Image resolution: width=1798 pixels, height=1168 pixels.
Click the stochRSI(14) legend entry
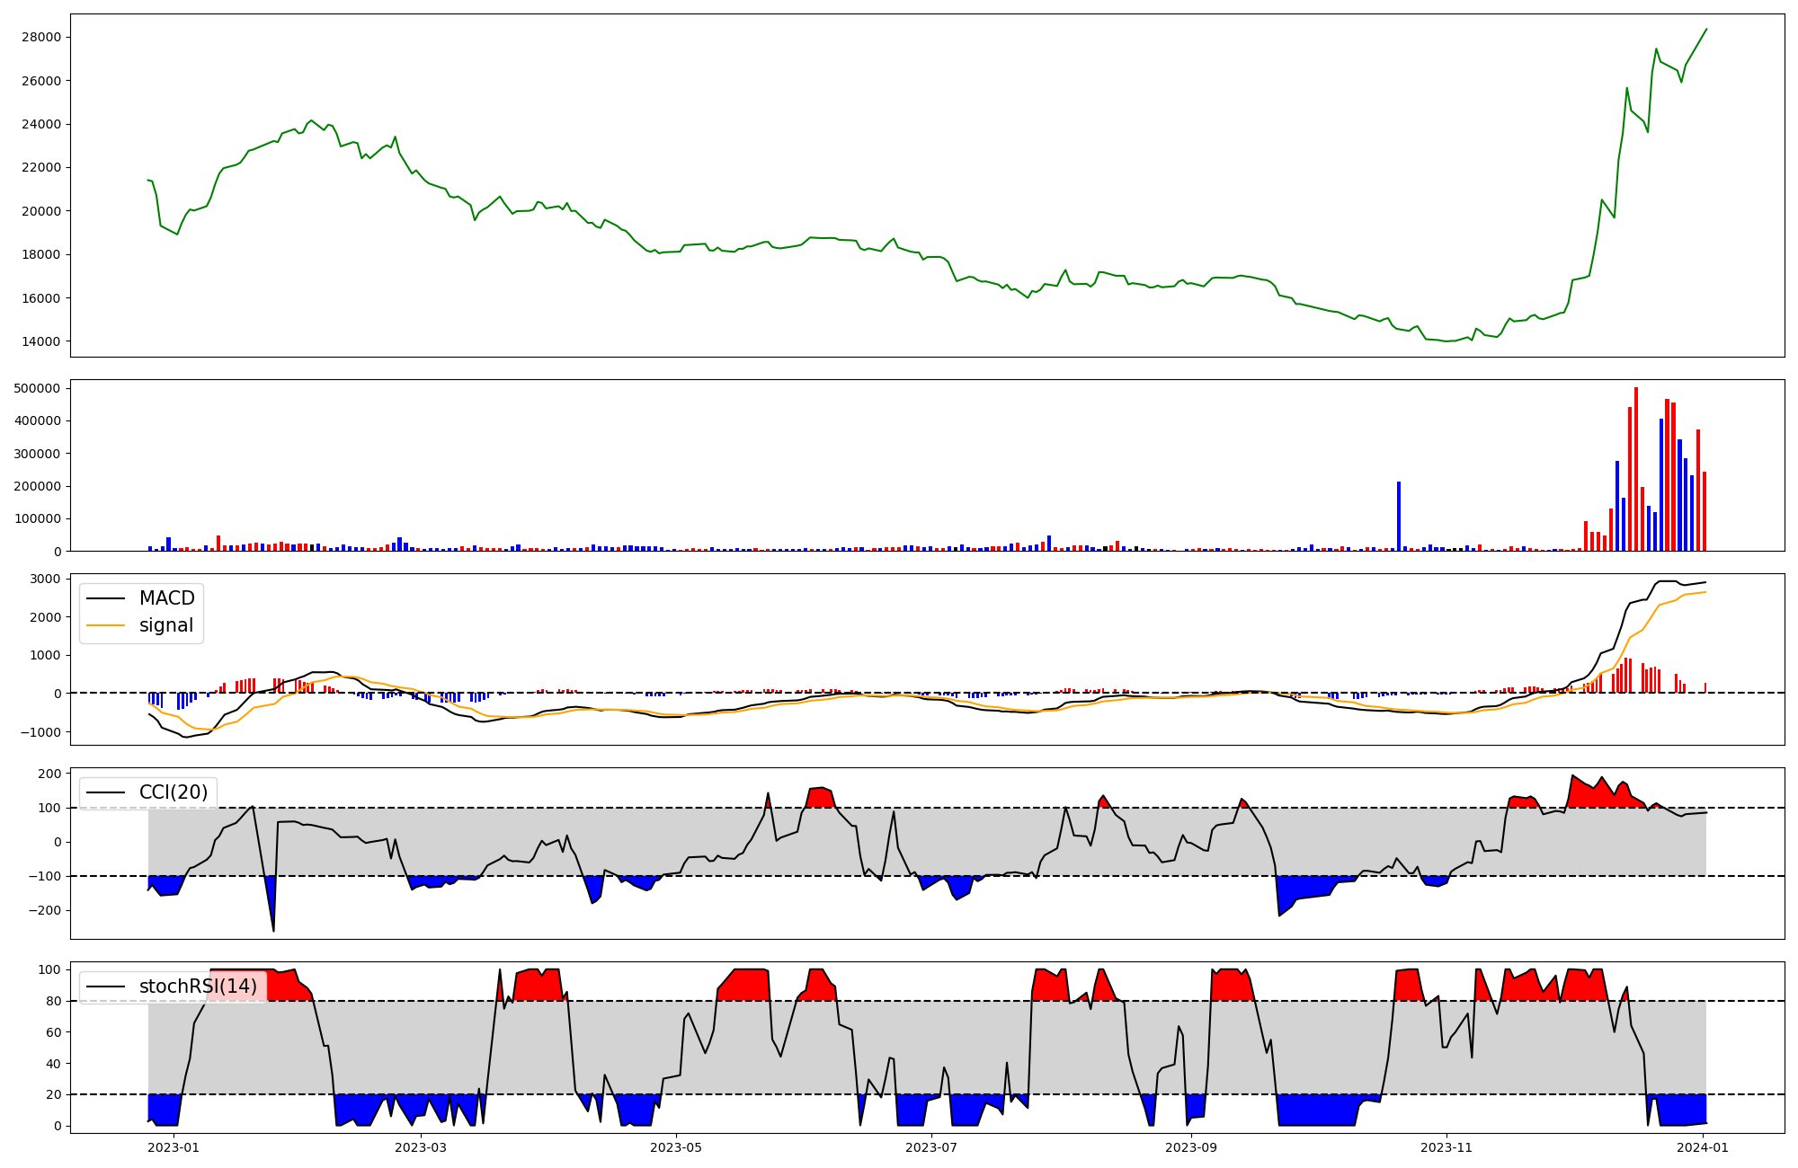click(197, 987)
